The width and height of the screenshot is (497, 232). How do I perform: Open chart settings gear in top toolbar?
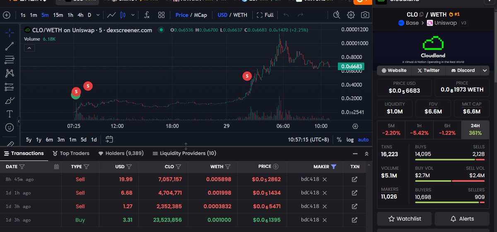[351, 15]
